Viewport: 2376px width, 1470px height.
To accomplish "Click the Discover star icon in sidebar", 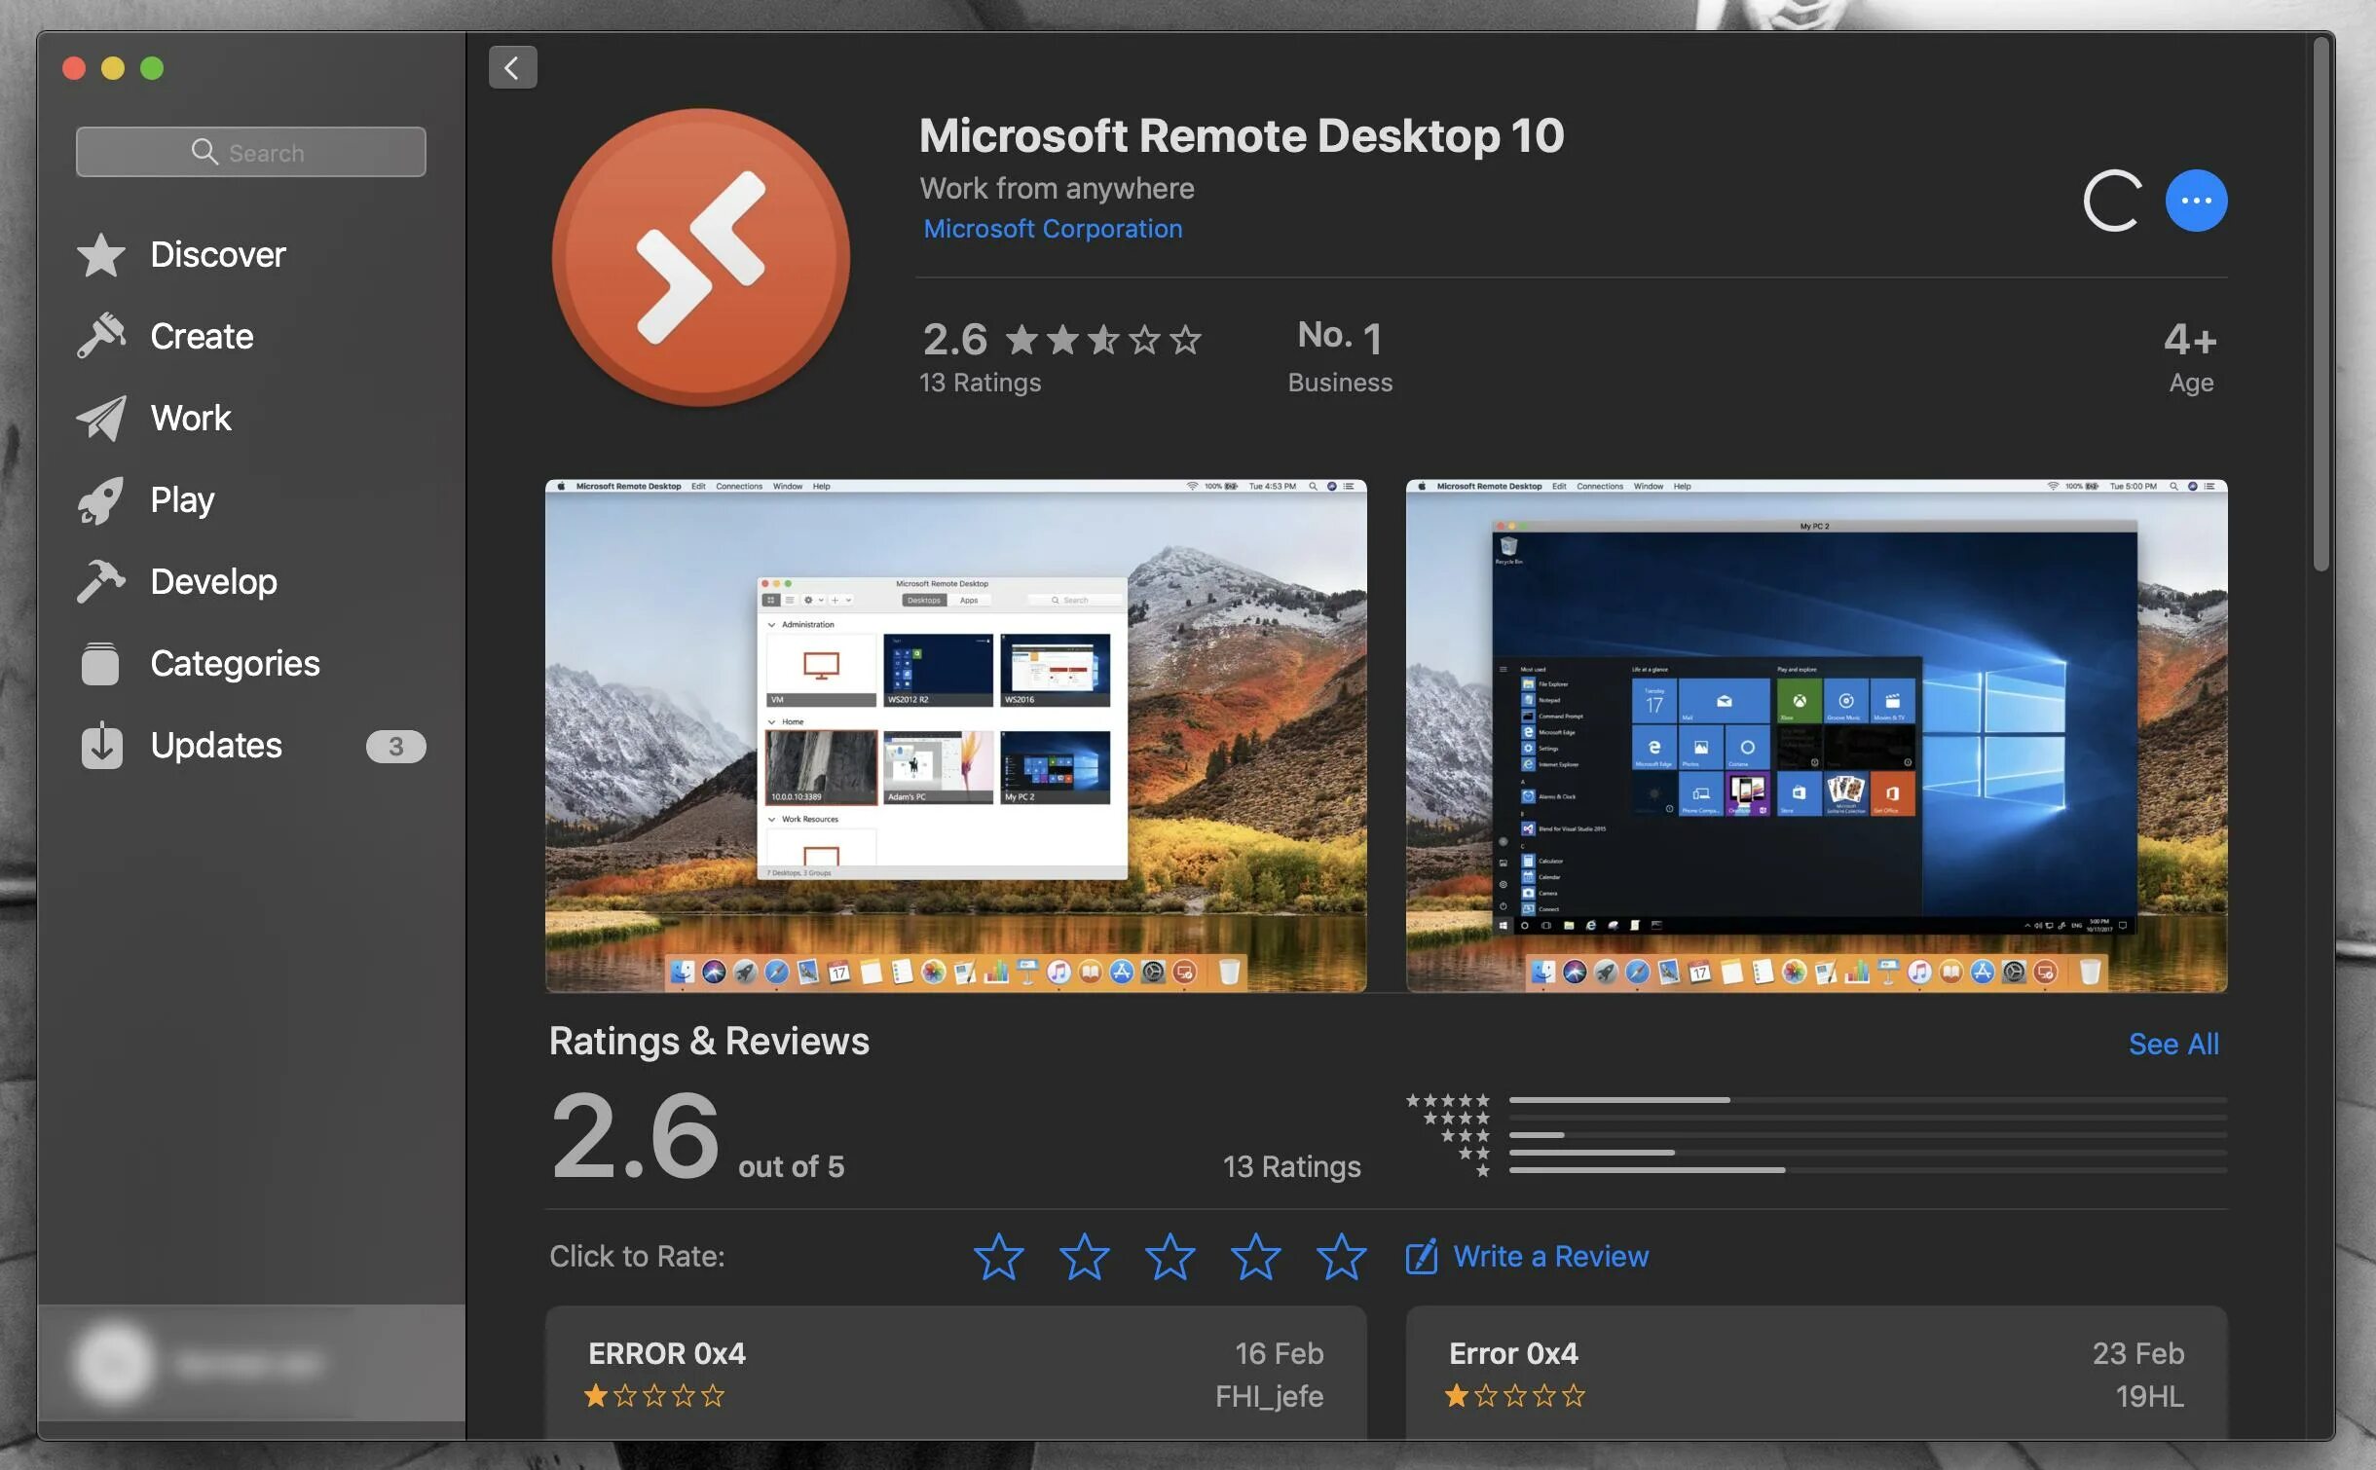I will click(x=101, y=255).
